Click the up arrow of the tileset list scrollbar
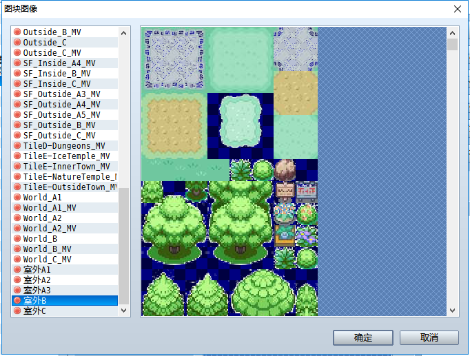This screenshot has height=356, width=470. click(124, 33)
